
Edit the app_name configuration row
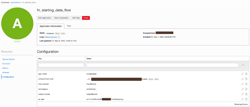[242, 74]
